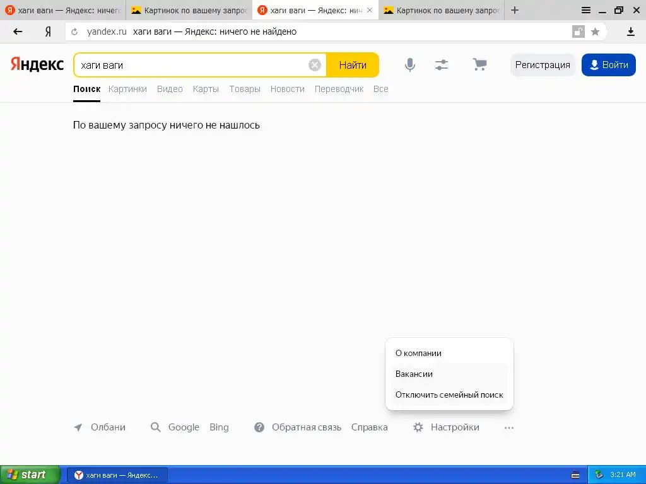This screenshot has width=646, height=484.
Task: Click the 3:21 AM clock
Action: (623, 475)
